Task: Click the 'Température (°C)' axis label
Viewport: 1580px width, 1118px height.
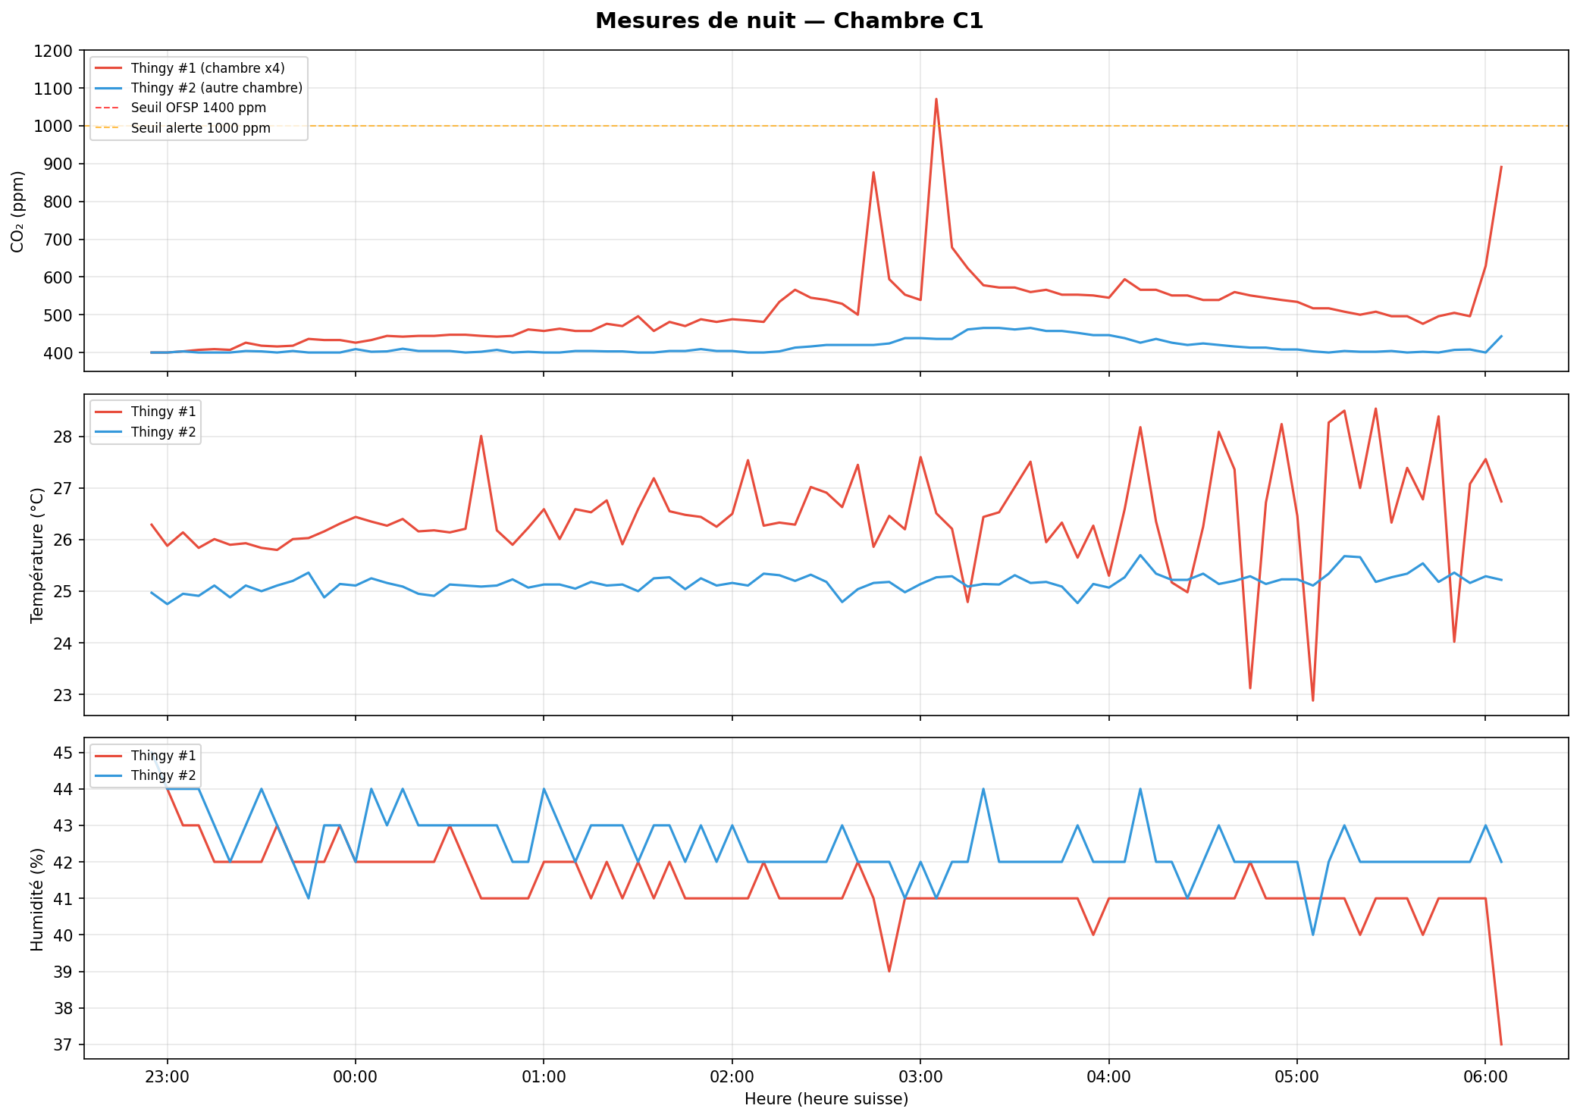Action: pyautogui.click(x=37, y=555)
